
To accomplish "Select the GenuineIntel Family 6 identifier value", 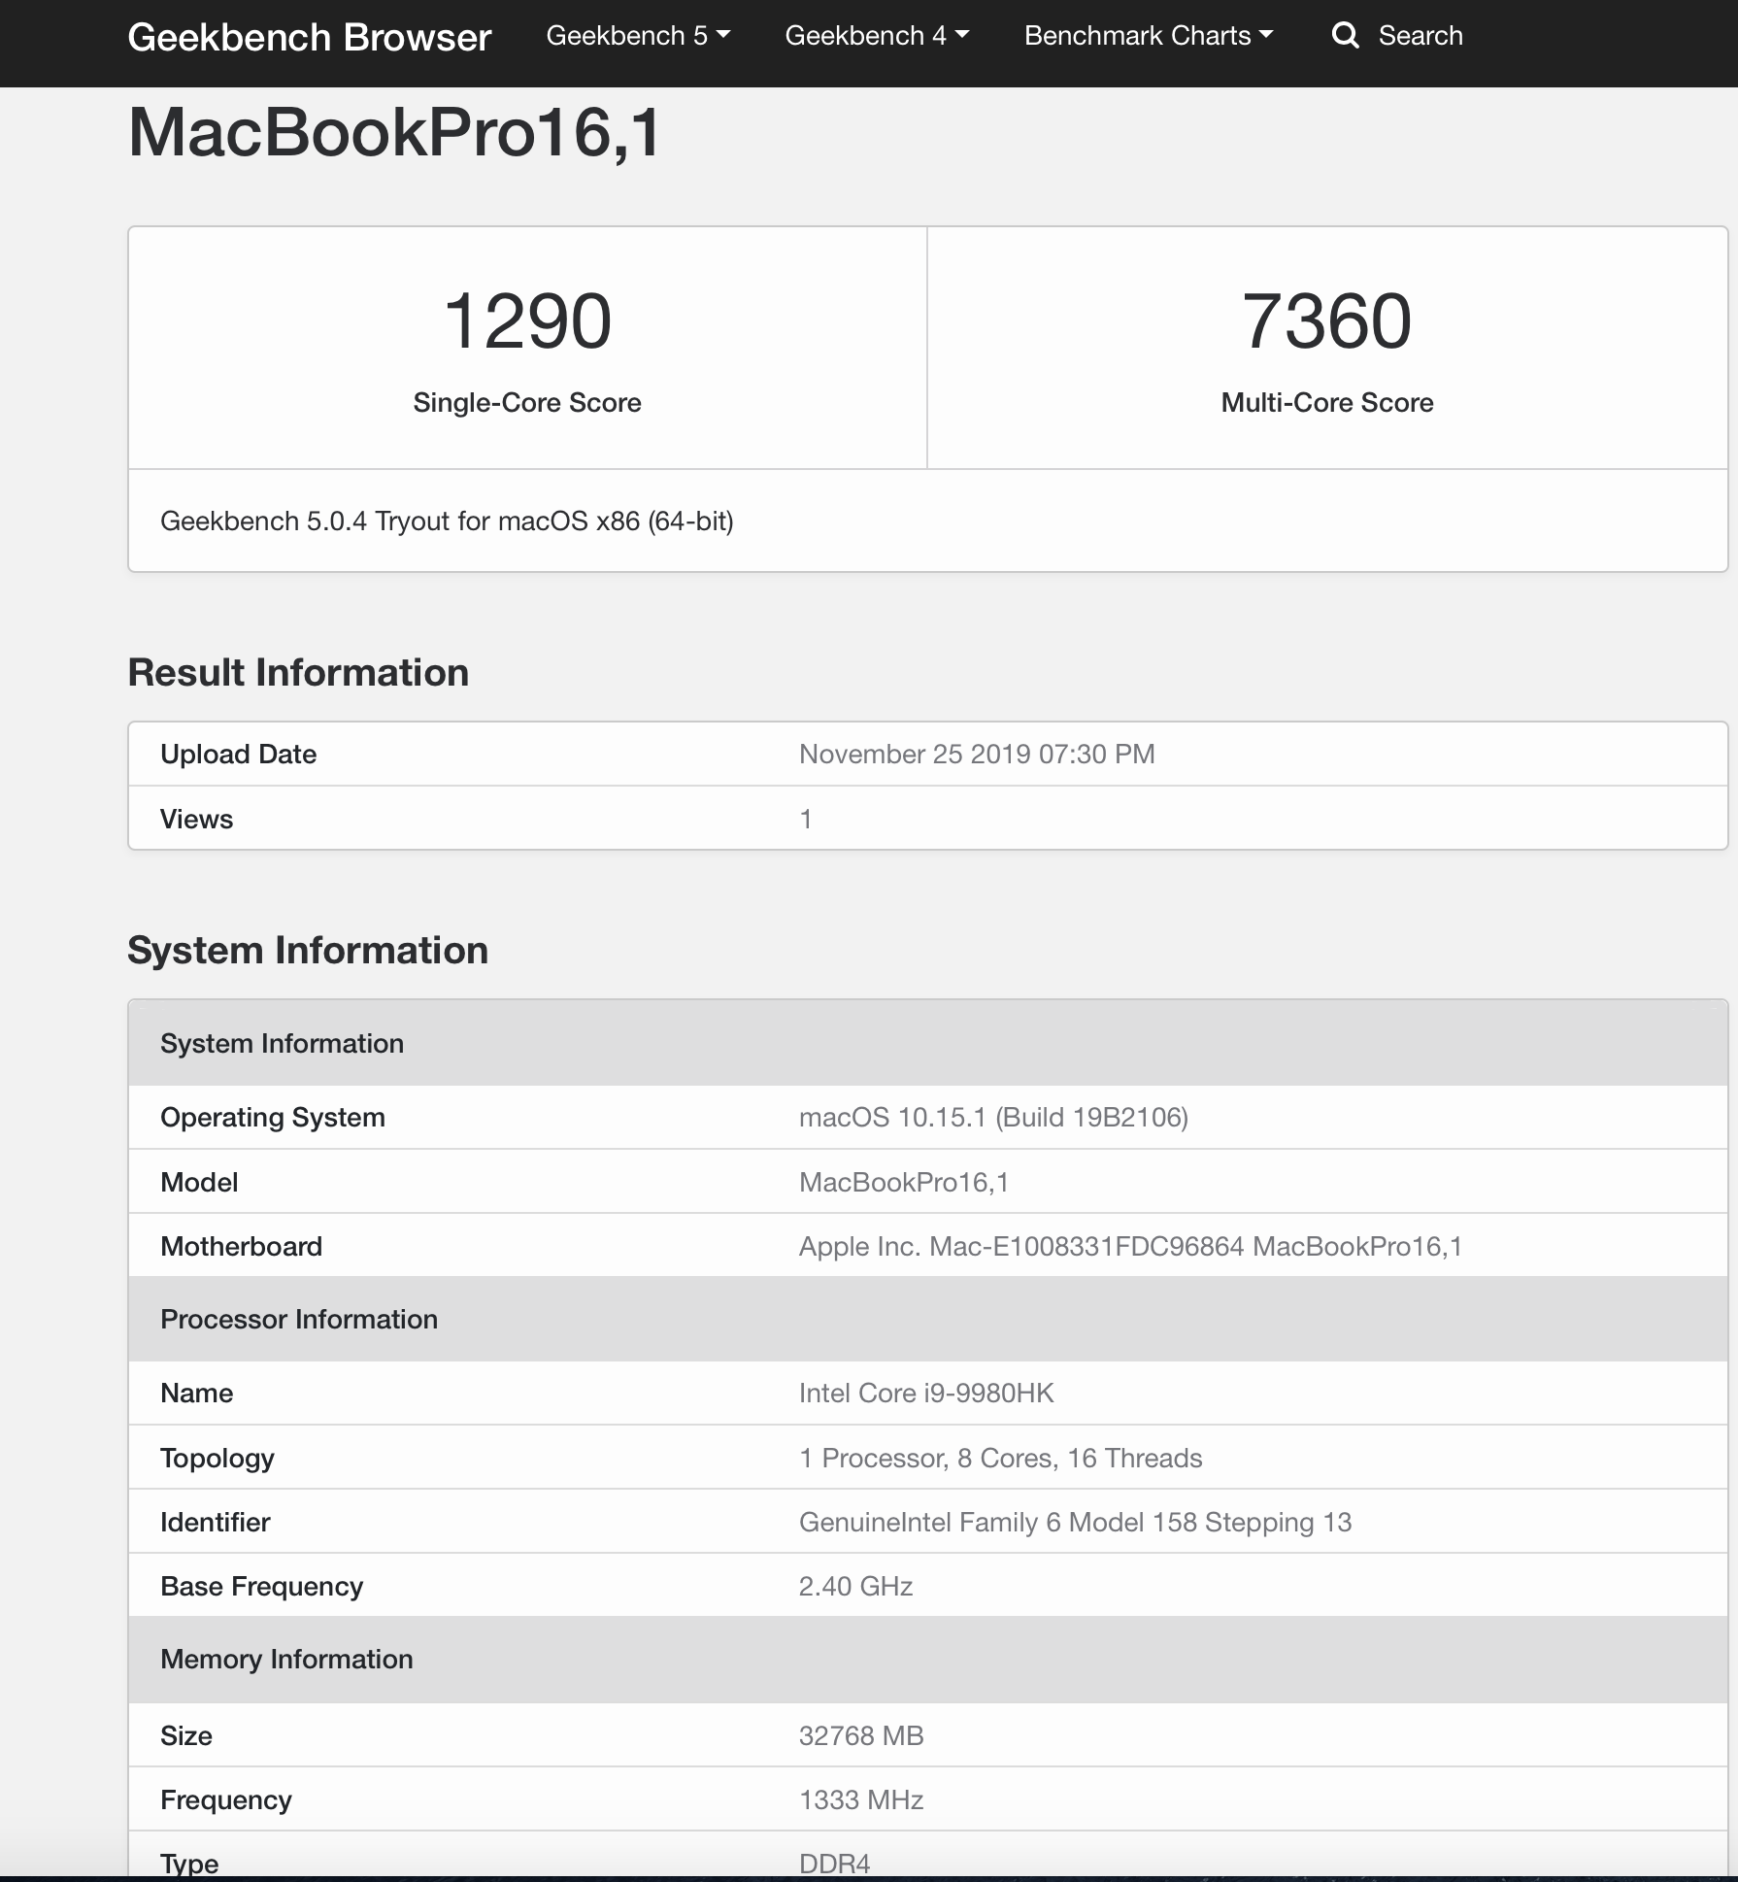I will 1076,1523.
